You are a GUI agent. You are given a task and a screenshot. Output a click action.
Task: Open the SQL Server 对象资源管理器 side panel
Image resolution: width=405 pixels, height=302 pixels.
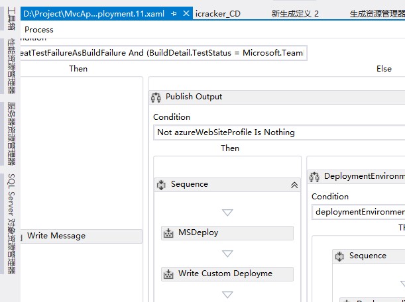[11, 224]
